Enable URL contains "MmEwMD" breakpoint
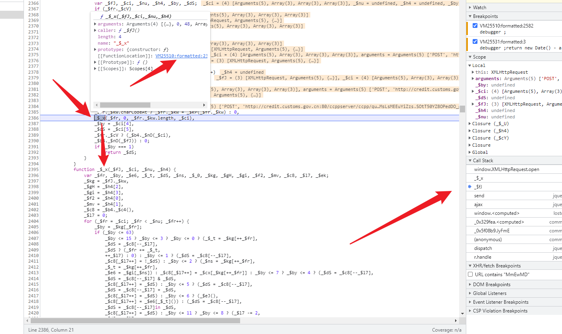562x334 pixels. tap(471, 275)
